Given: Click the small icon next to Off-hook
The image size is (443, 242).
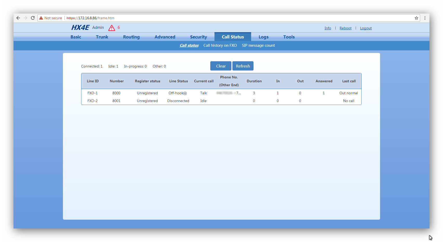Looking at the screenshot, I should click(x=185, y=93).
